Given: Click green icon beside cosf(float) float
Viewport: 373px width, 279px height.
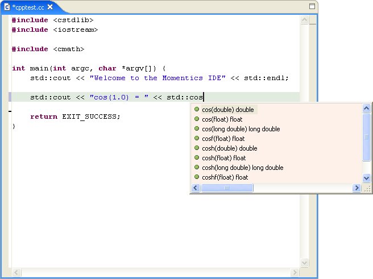Looking at the screenshot, I should tap(197, 139).
